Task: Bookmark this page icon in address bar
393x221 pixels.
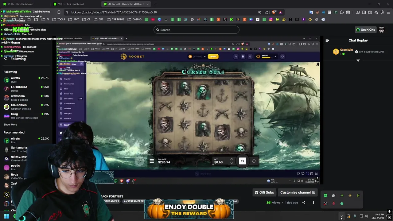Action: [59, 12]
